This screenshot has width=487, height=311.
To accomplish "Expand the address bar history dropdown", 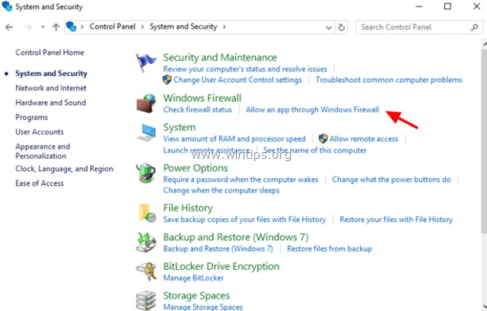I will tap(329, 27).
